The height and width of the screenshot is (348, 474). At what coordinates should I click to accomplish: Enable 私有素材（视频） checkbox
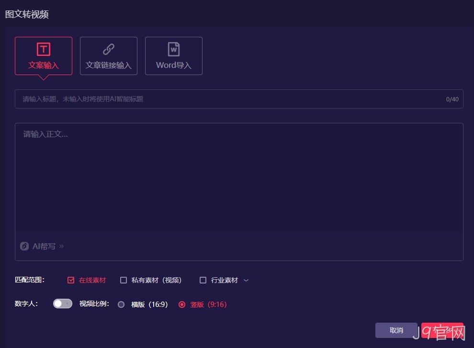pyautogui.click(x=124, y=280)
